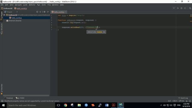Click Scroll from Source target icon
This screenshot has width=192, height=108.
pyautogui.click(x=37, y=12)
